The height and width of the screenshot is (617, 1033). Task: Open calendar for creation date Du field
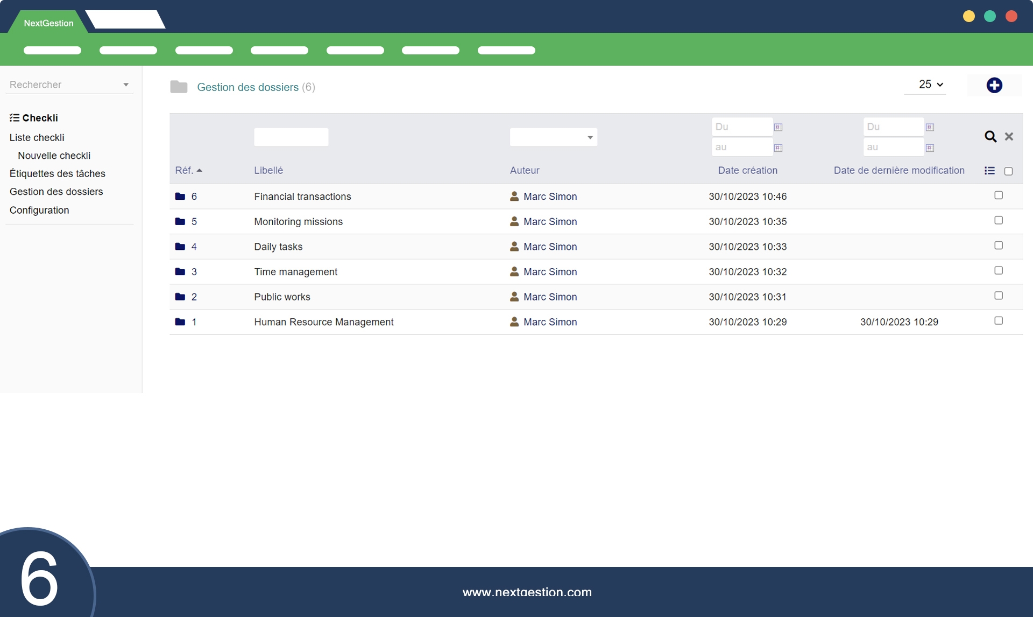[778, 128]
